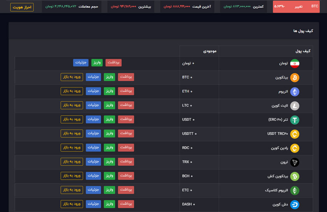Image resolution: width=327 pixels, height=212 pixels.
Task: Click the Radin Coin icon
Action: point(295,148)
